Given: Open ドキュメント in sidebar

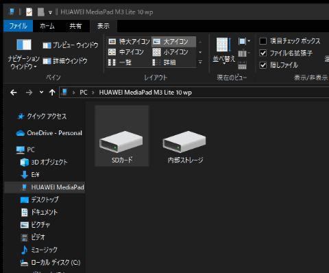Looking at the screenshot, I should point(39,212).
